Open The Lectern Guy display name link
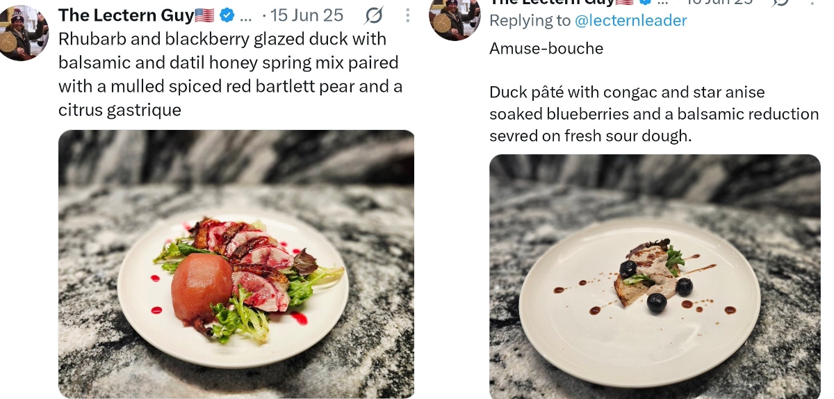Viewport: 834px width, 399px height. point(126,15)
